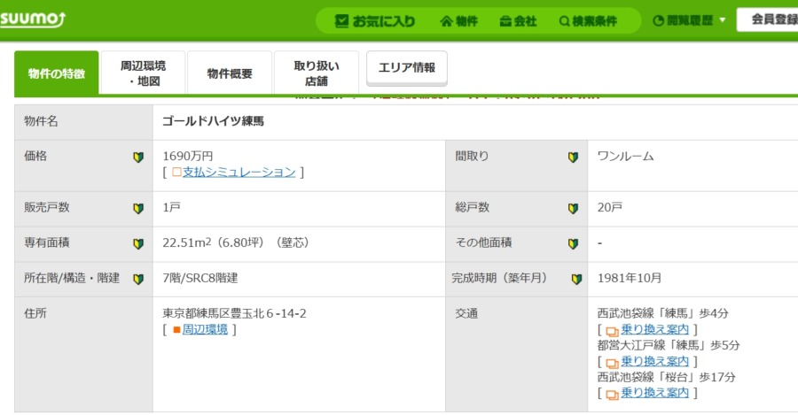Open saved properties (物件) in header

(x=458, y=21)
